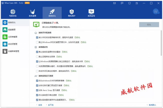The image size is (163, 108).
Task: Select 系统优化 gear sidebar item
Action: (x=15, y=22)
